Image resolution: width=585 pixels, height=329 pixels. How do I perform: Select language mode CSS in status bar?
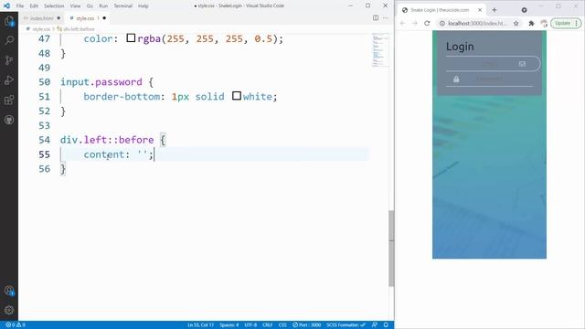[282, 325]
